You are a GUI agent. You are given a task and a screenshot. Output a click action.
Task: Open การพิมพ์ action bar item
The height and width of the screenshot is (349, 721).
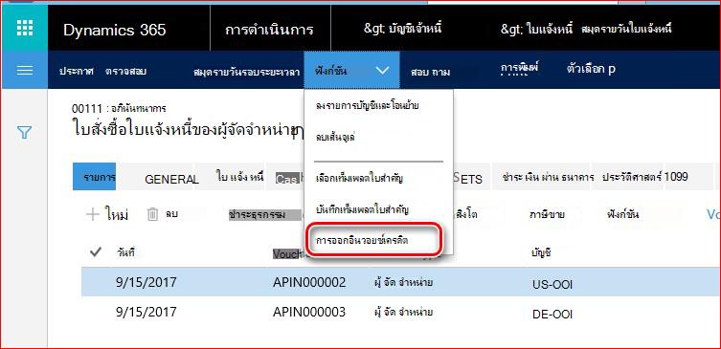click(519, 69)
